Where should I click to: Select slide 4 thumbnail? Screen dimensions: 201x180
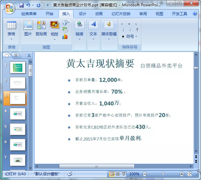(x=18, y=114)
